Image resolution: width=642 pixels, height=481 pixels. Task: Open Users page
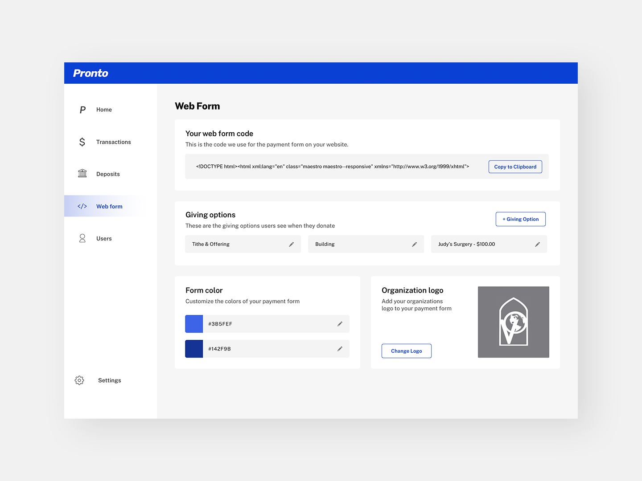[104, 238]
